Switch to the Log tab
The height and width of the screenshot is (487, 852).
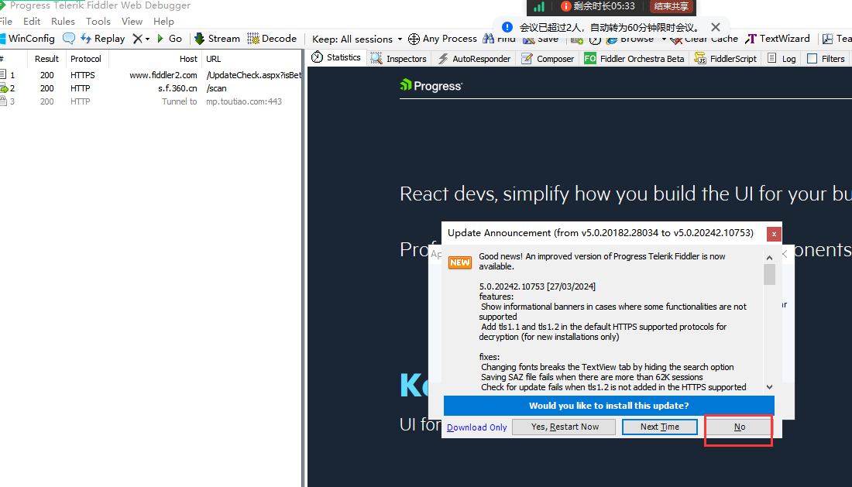782,59
